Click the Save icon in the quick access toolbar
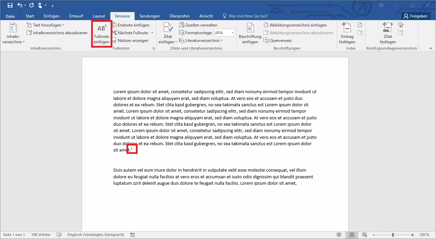Image resolution: width=436 pixels, height=239 pixels. (x=10, y=5)
